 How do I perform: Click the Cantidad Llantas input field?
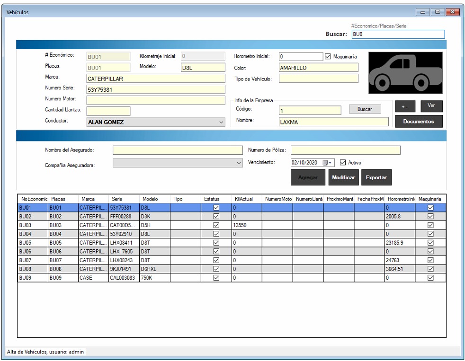point(108,111)
